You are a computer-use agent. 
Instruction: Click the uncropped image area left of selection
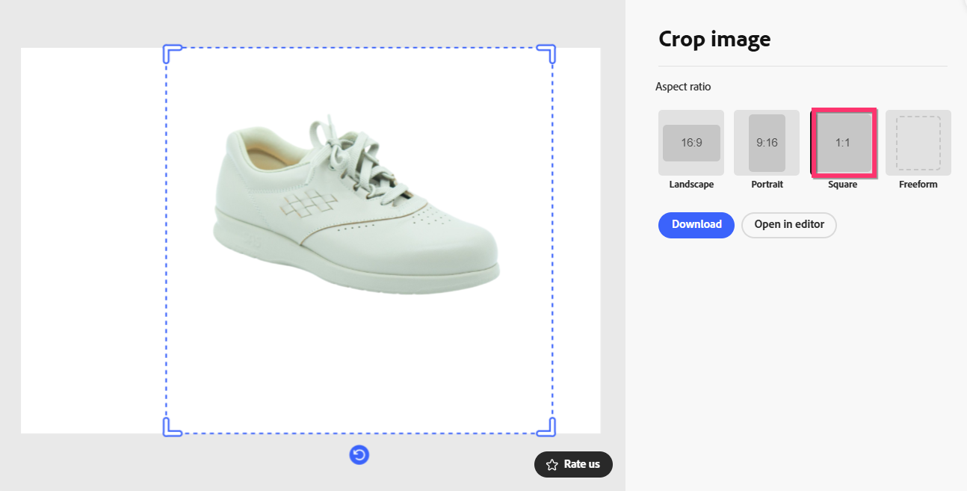93,241
